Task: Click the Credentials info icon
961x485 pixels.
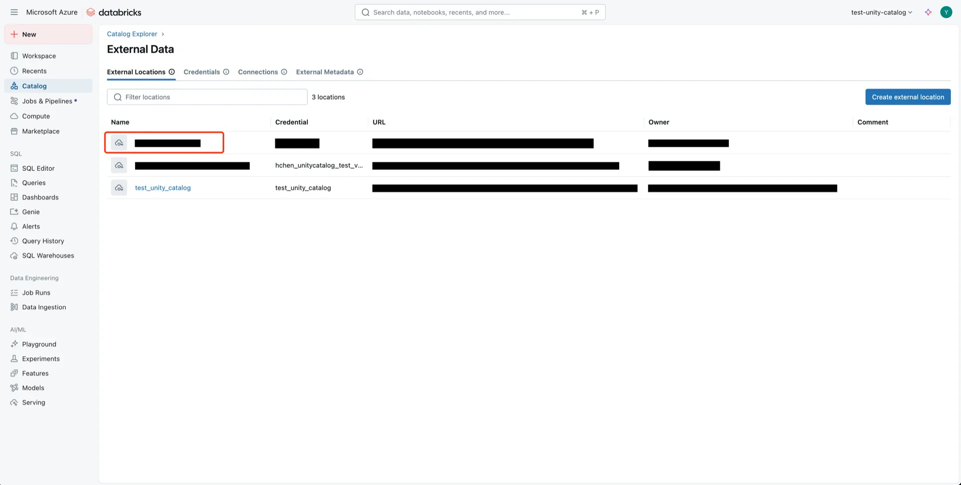Action: point(226,72)
